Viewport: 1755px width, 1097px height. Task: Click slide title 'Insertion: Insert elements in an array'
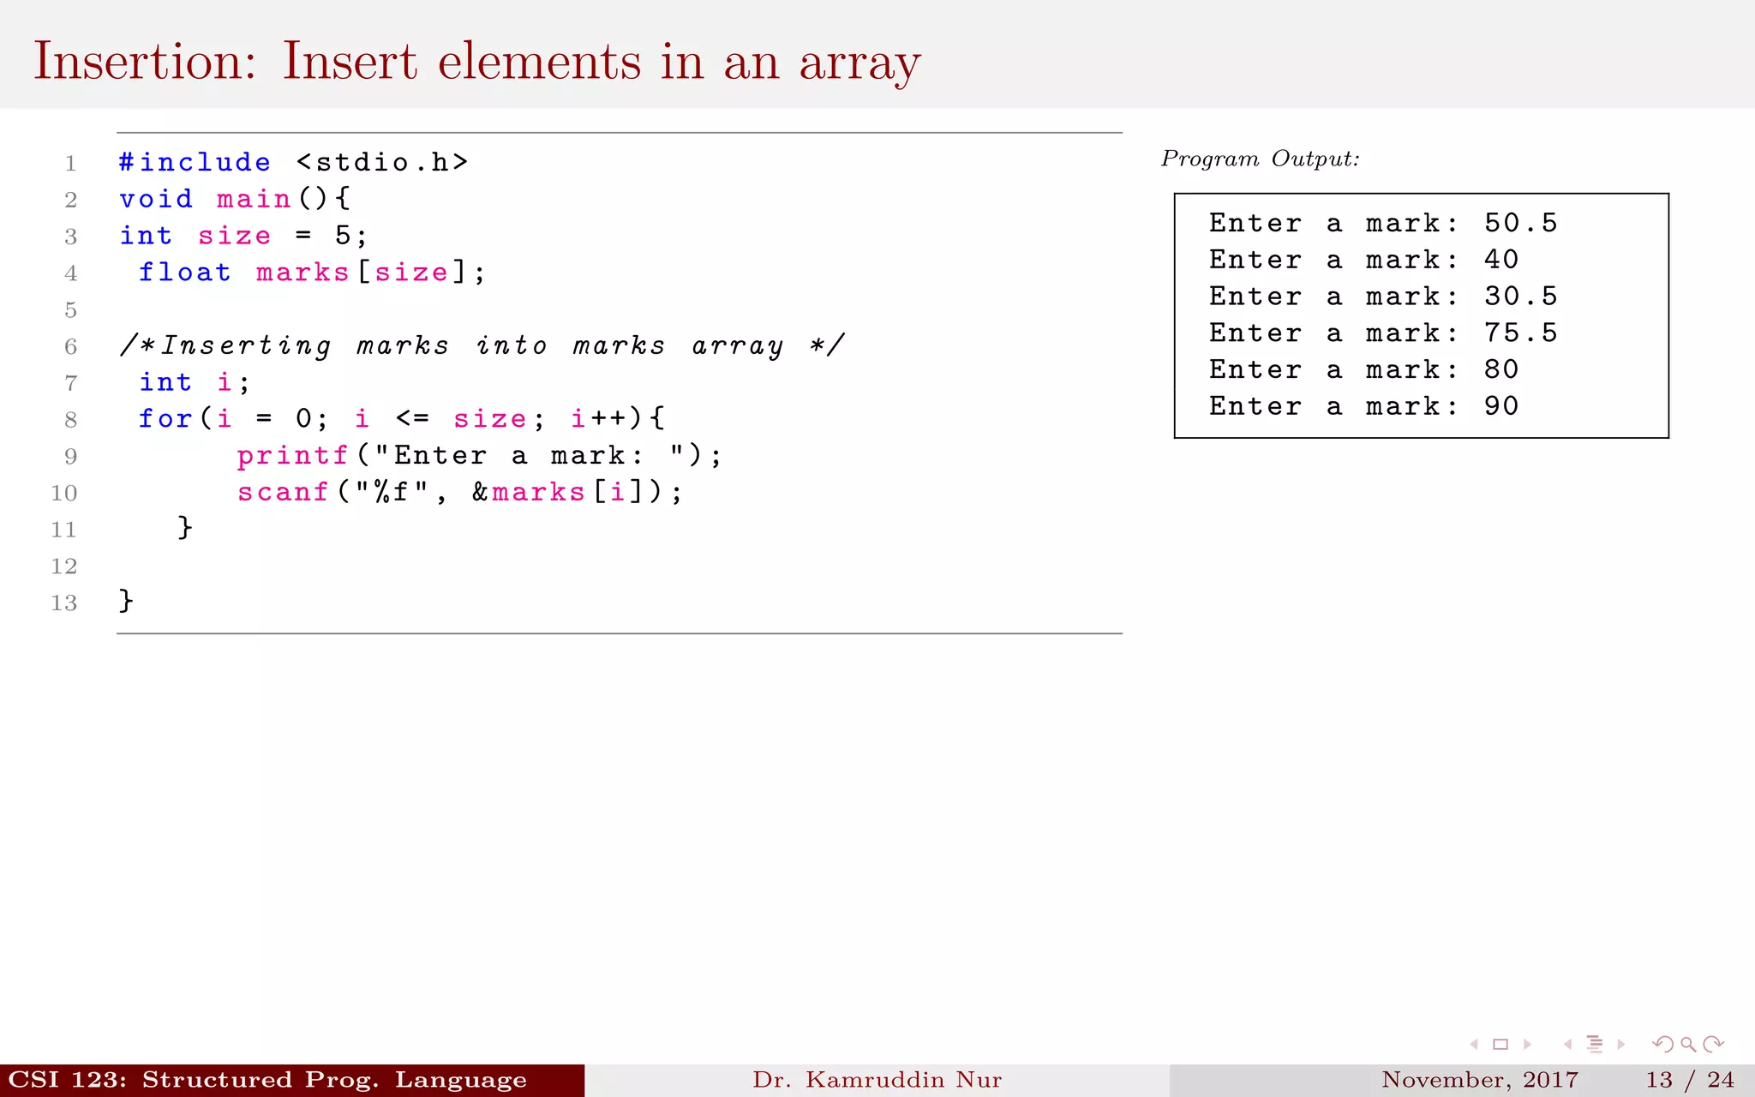tap(477, 62)
